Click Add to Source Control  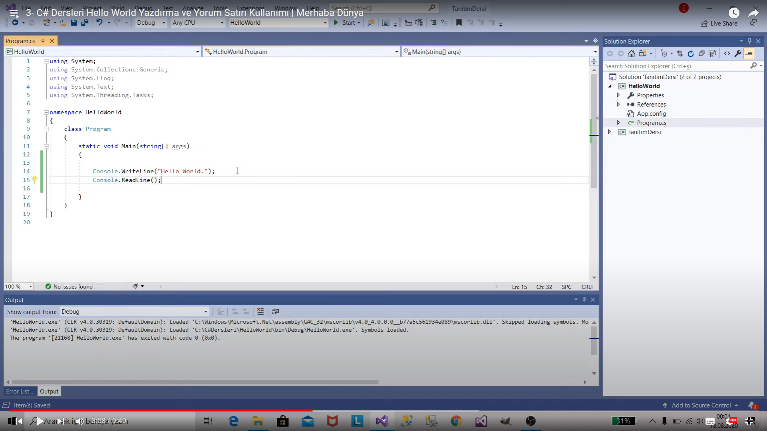(700, 405)
